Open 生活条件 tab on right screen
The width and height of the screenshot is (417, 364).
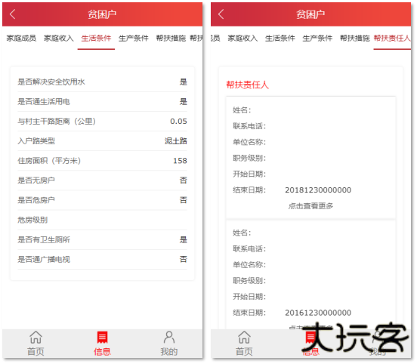tap(280, 39)
